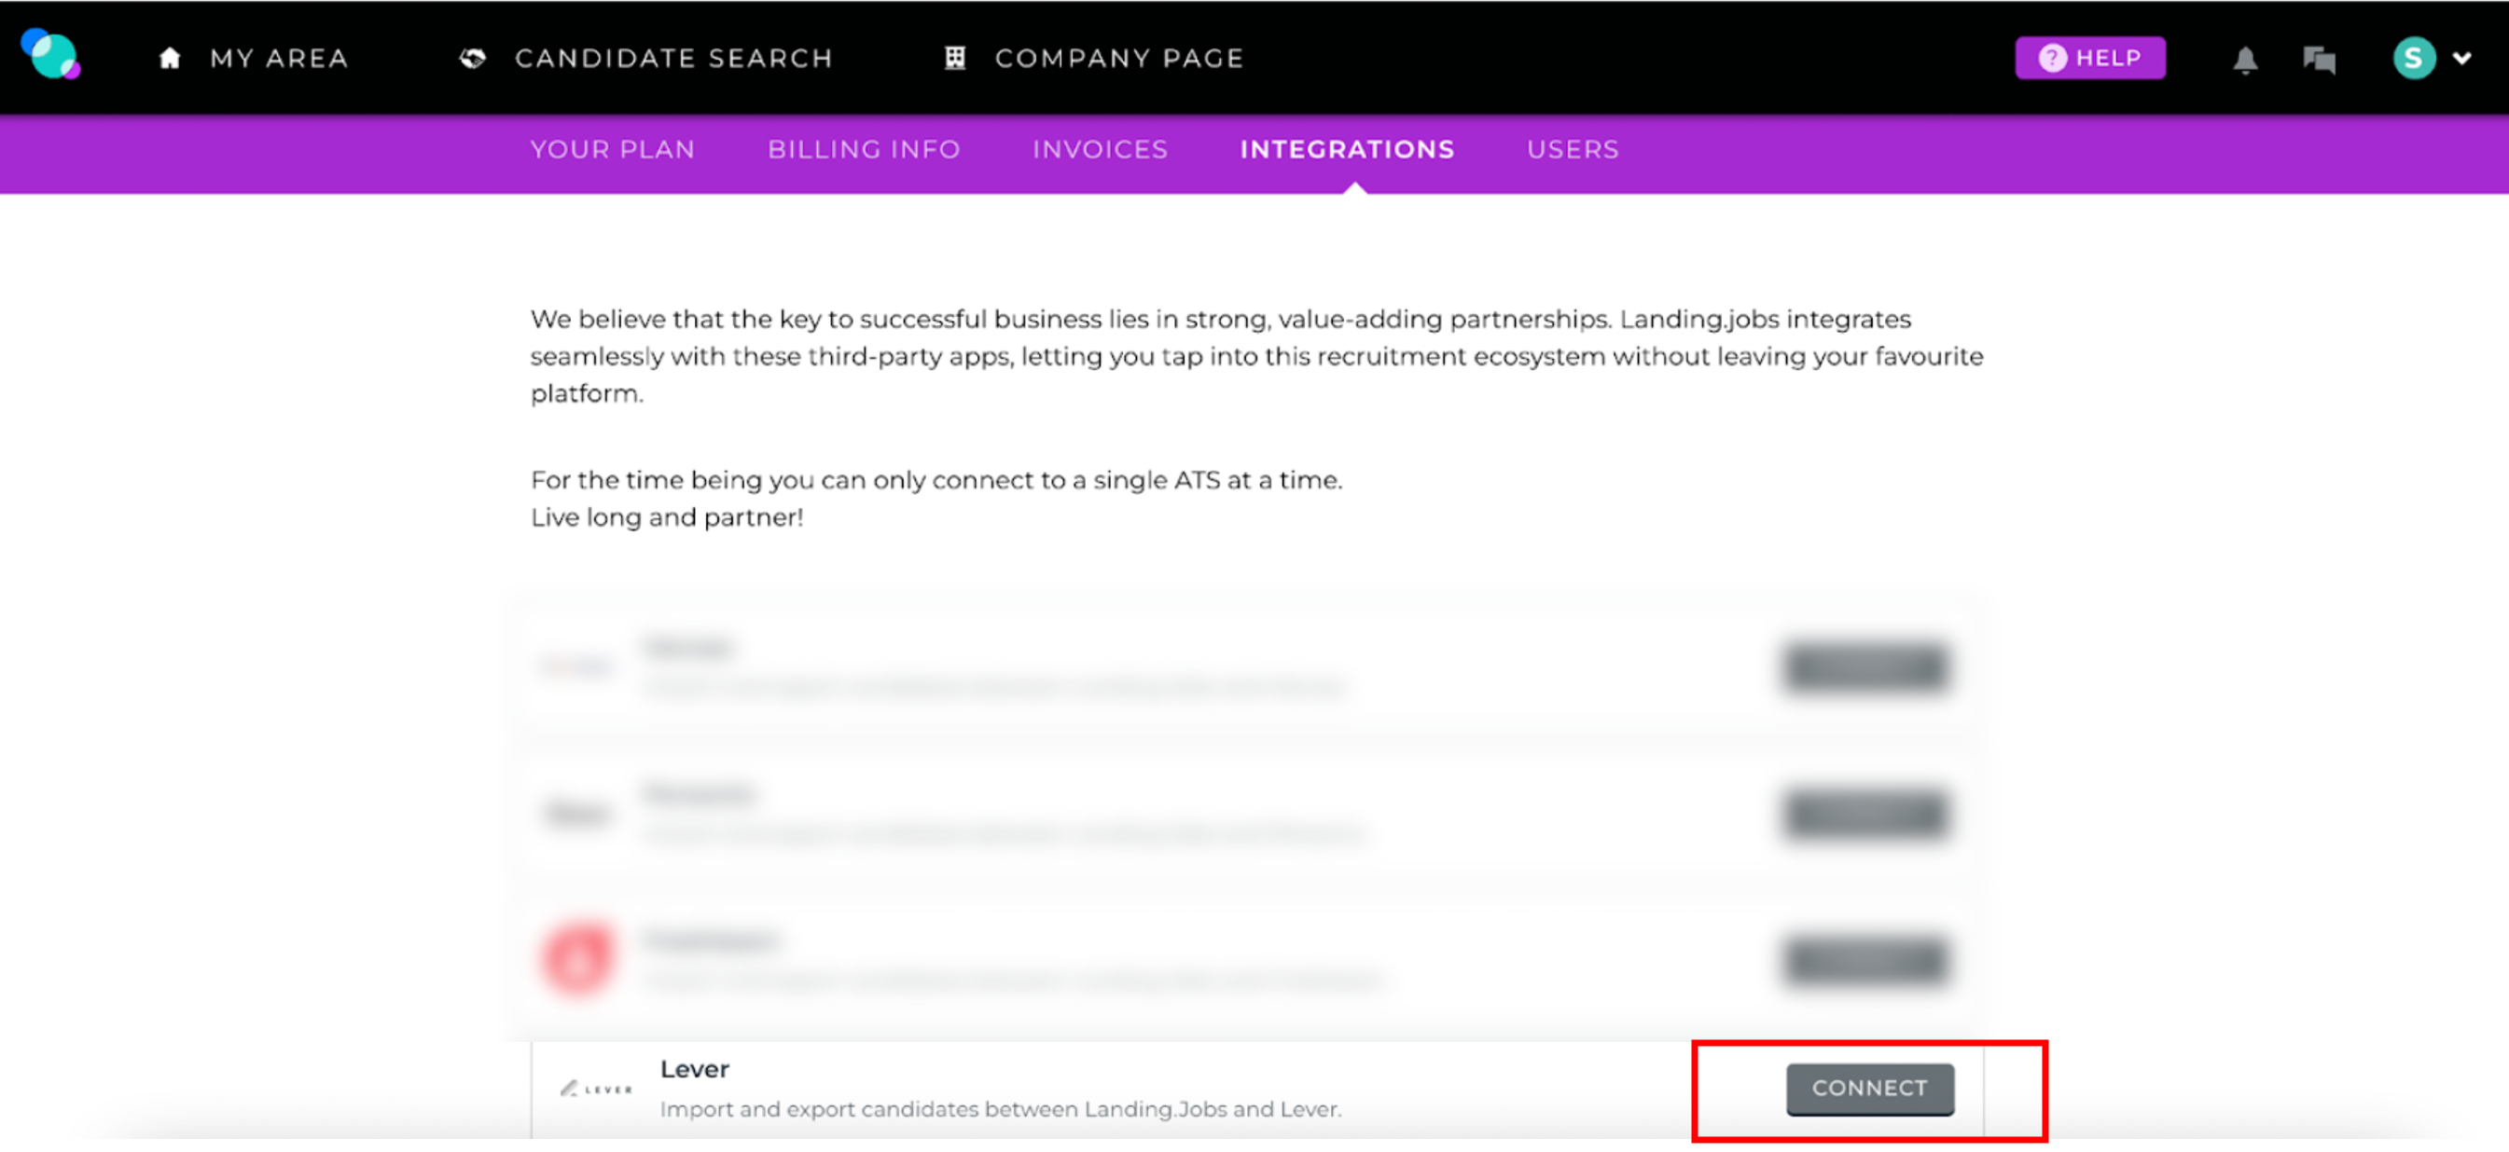2509x1152 pixels.
Task: Select the Users tab
Action: coord(1572,150)
